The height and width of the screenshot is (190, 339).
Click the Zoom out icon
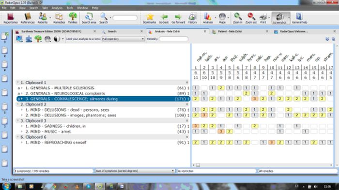click(251, 18)
